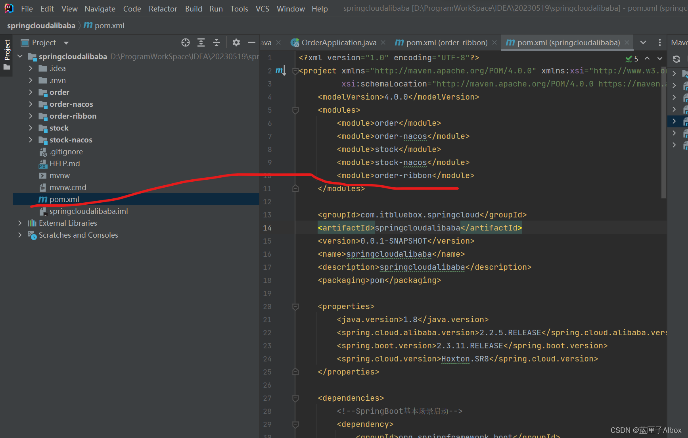
Task: Open the Refactor menu
Action: (163, 9)
